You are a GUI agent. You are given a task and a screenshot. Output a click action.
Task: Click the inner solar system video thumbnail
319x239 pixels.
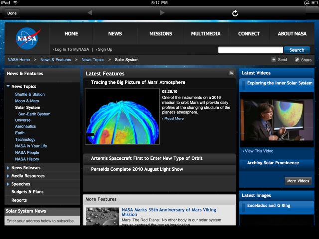point(277,119)
